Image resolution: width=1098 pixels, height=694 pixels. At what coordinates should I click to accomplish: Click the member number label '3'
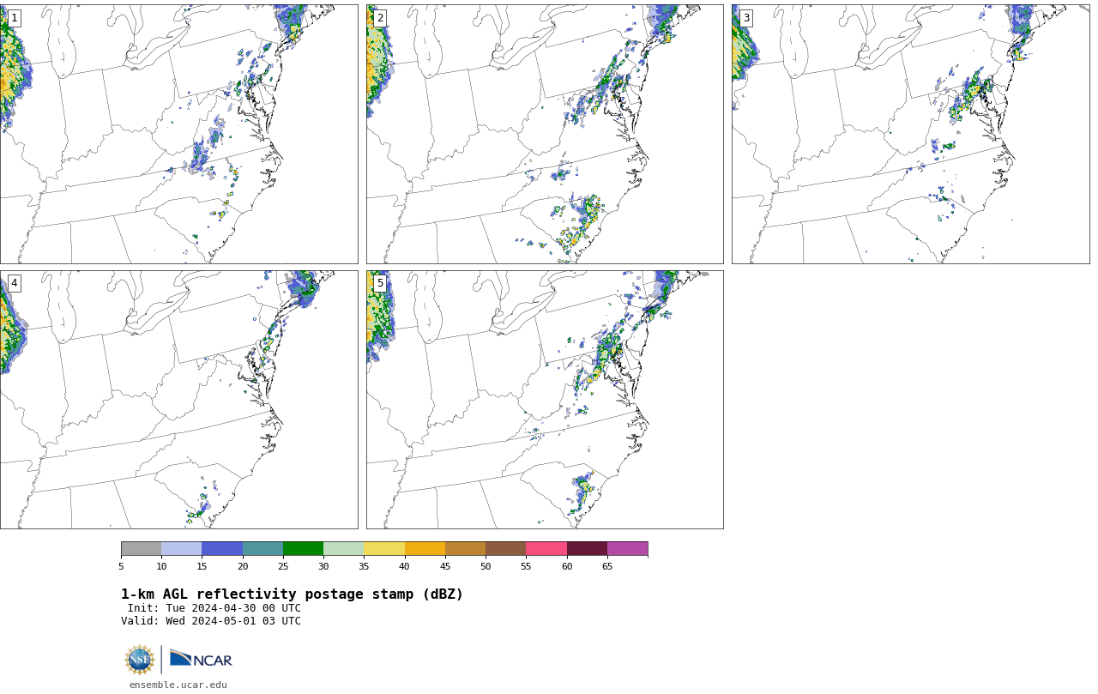(x=745, y=18)
